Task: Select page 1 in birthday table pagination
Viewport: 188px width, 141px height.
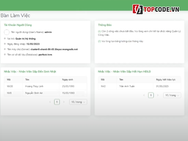Action: pyautogui.click(x=57, y=102)
